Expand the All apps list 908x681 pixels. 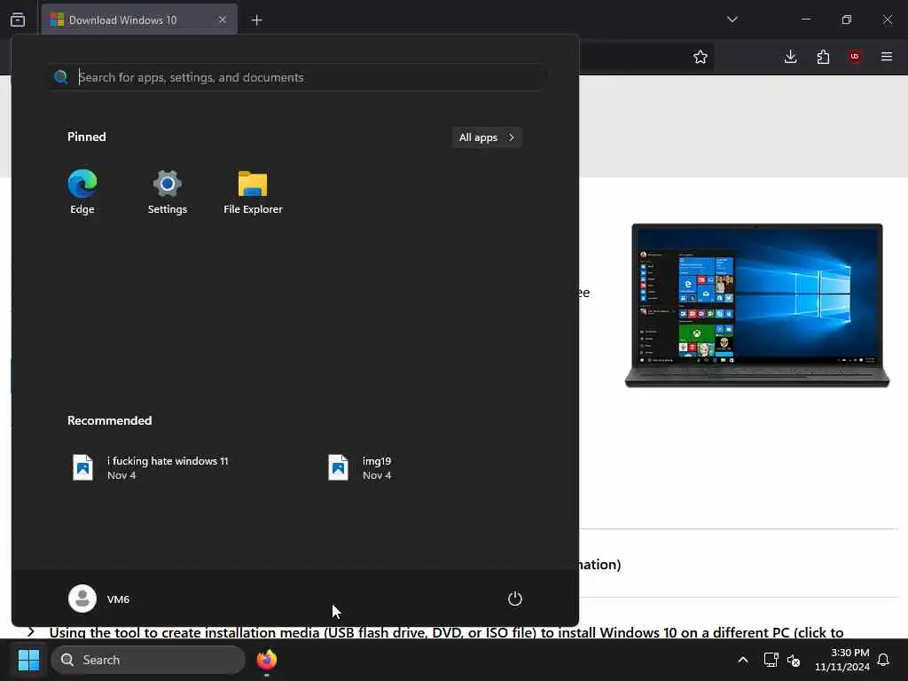[487, 137]
